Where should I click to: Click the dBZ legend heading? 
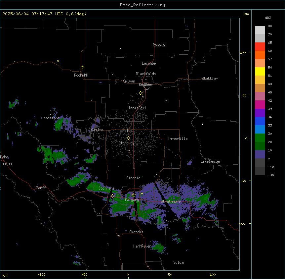pyautogui.click(x=268, y=18)
